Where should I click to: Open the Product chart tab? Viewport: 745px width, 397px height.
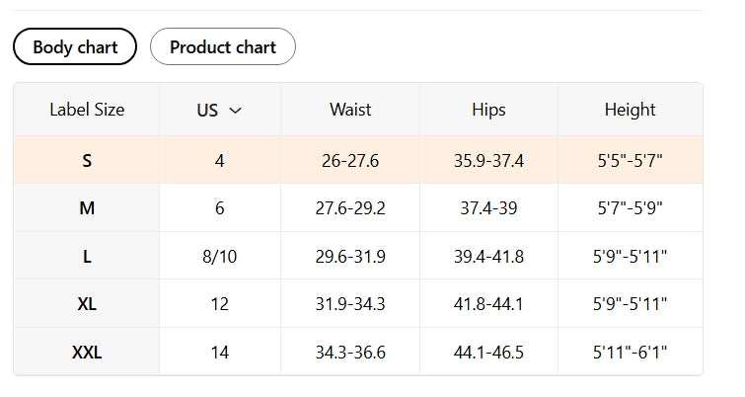pos(222,46)
